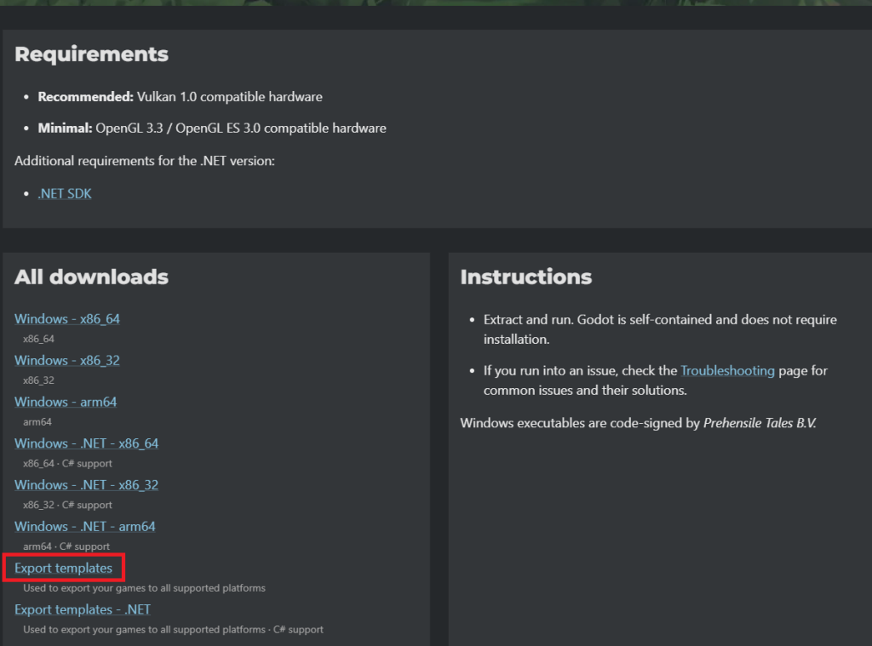This screenshot has height=646, width=872.
Task: Click the Prehensile Tales B.V. italic text
Action: [x=760, y=422]
